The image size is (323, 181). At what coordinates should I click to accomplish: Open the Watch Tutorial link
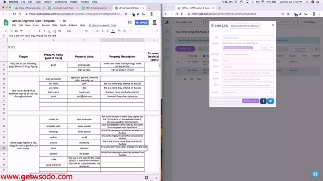[252, 43]
